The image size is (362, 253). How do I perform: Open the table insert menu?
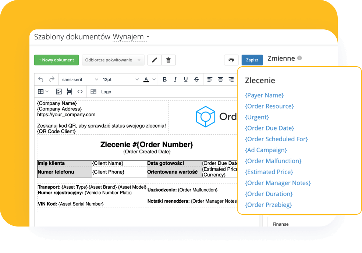(43, 92)
